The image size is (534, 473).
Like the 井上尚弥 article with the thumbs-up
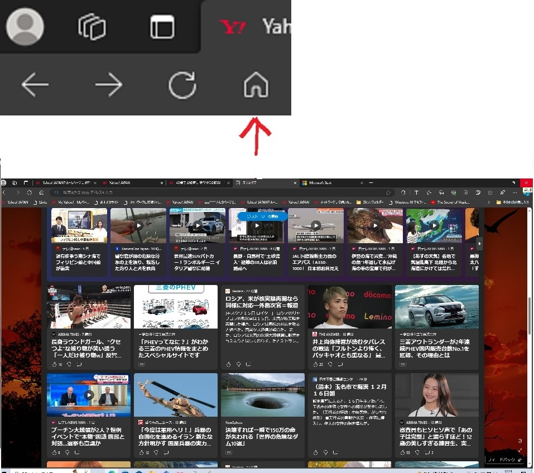pyautogui.click(x=314, y=364)
